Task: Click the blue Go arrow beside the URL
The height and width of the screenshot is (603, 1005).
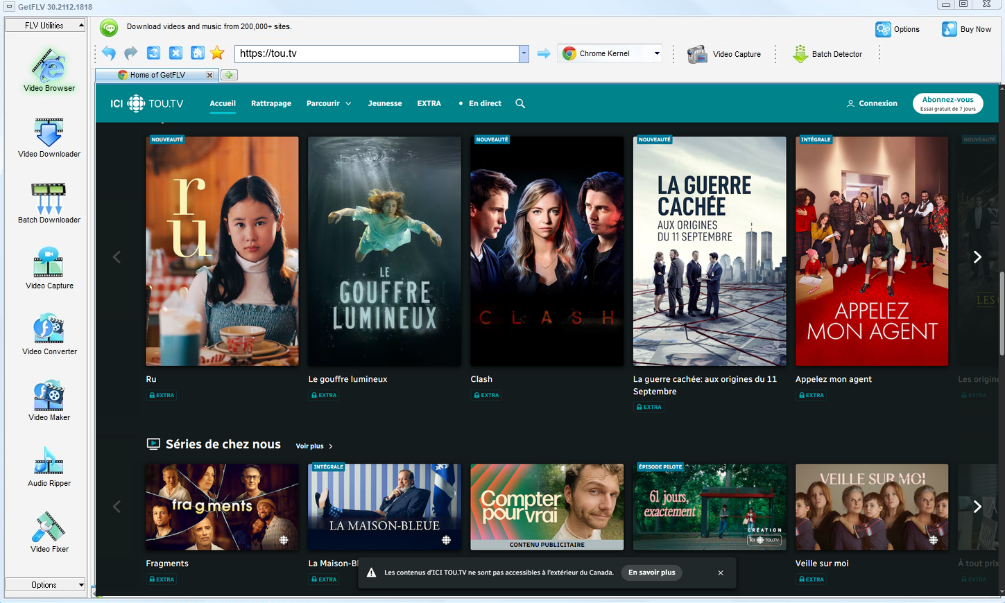Action: pyautogui.click(x=544, y=53)
